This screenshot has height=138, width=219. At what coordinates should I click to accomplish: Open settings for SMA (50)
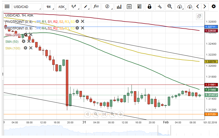pyautogui.click(x=23, y=41)
